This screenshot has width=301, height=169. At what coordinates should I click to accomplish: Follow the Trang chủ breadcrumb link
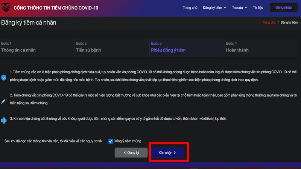(x=269, y=23)
